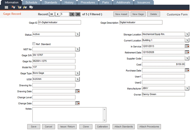
Task: Open the Manufacturer dropdown
Action: click(x=187, y=89)
